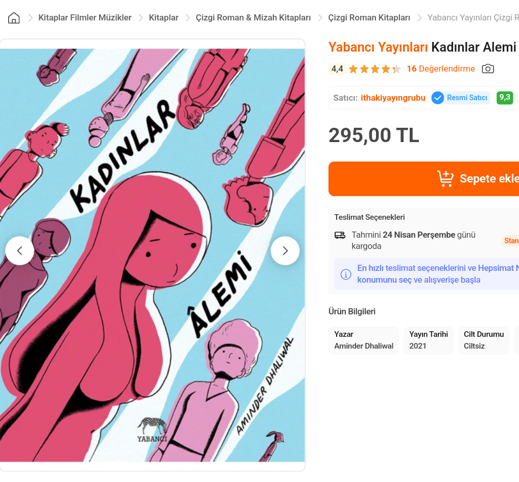The width and height of the screenshot is (519, 482).
Task: Open seller ithakiyayıngrubu page
Action: click(393, 98)
